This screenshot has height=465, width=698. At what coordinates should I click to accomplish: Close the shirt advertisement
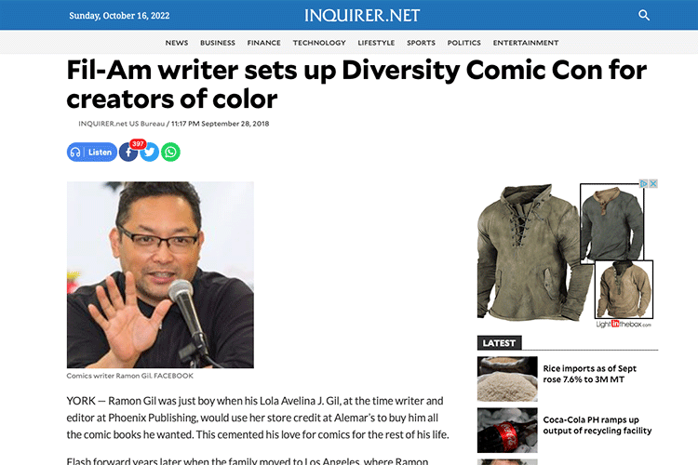[x=653, y=183]
